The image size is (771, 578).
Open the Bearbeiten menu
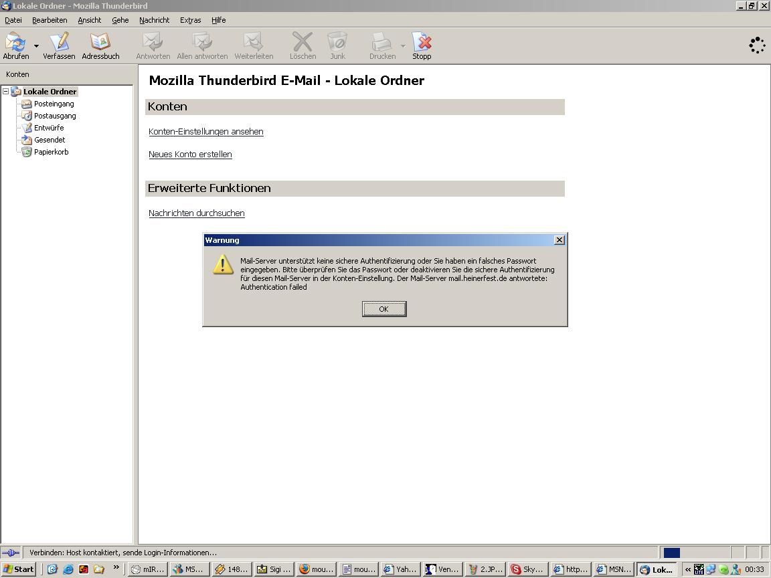(50, 20)
